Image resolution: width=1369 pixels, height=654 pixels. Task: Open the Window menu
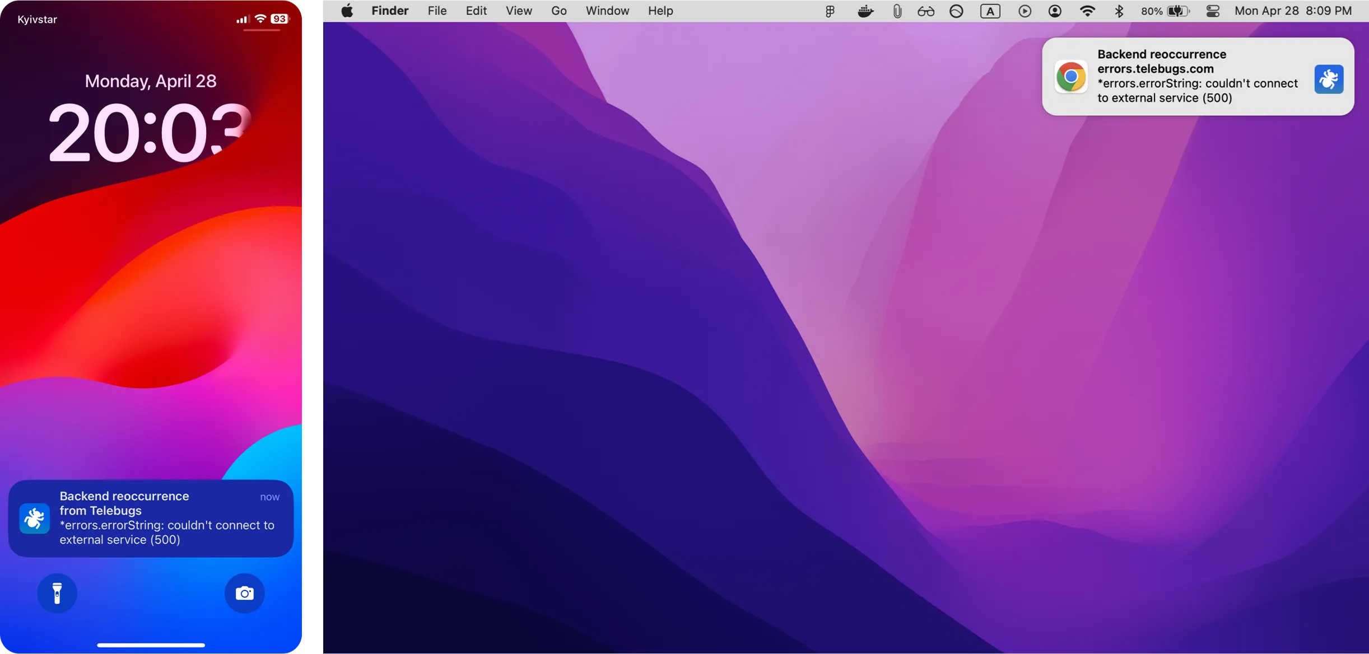pyautogui.click(x=607, y=11)
